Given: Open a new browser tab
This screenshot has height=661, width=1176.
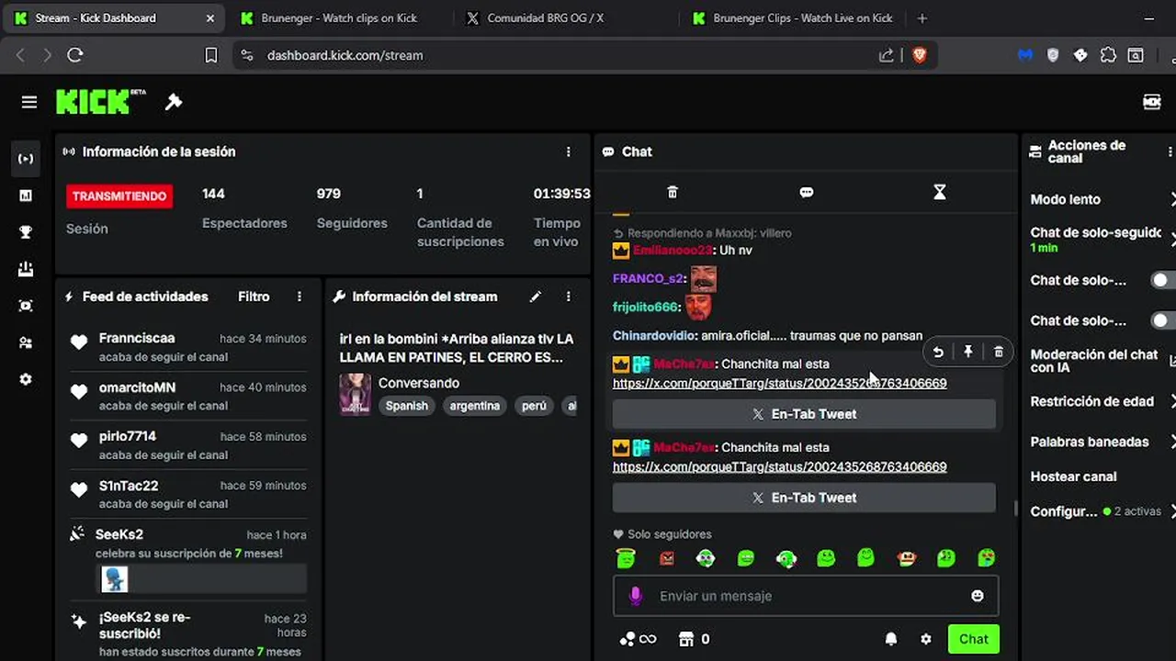Looking at the screenshot, I should 922,17.
